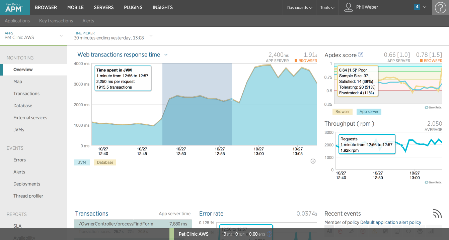Select Overview in the Monitoring sidebar

(33, 70)
